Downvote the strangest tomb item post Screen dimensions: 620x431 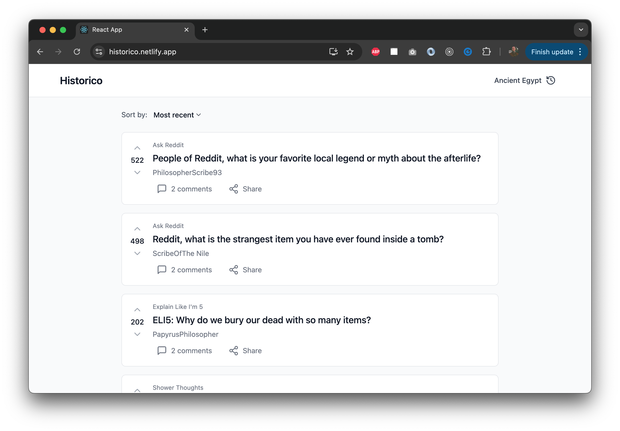(x=137, y=253)
